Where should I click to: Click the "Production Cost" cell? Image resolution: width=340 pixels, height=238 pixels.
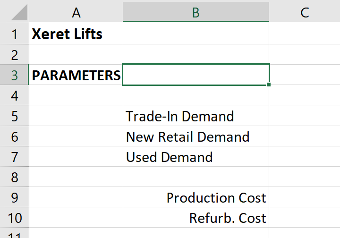196,197
